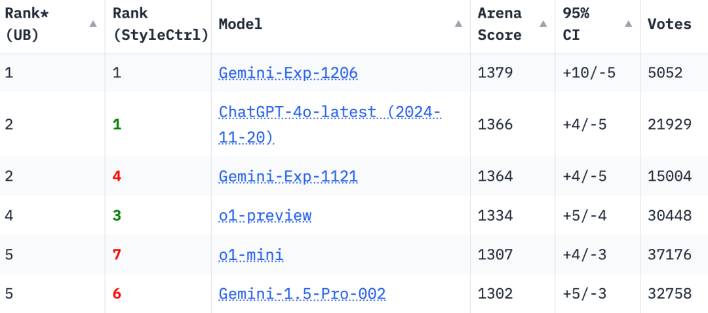Select the Arena Score value 1366
Viewport: 708px width, 313px height.
(x=496, y=124)
